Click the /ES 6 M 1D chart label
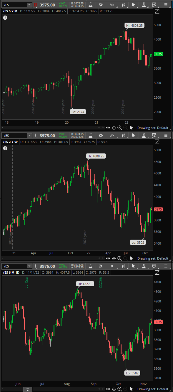 pos(11,273)
